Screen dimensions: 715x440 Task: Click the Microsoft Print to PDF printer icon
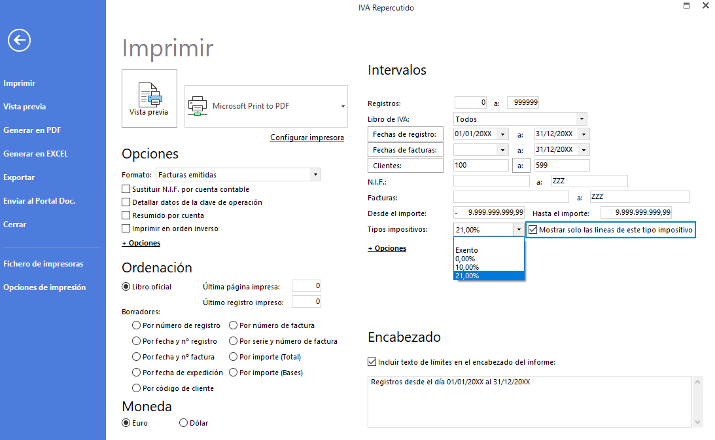(197, 105)
